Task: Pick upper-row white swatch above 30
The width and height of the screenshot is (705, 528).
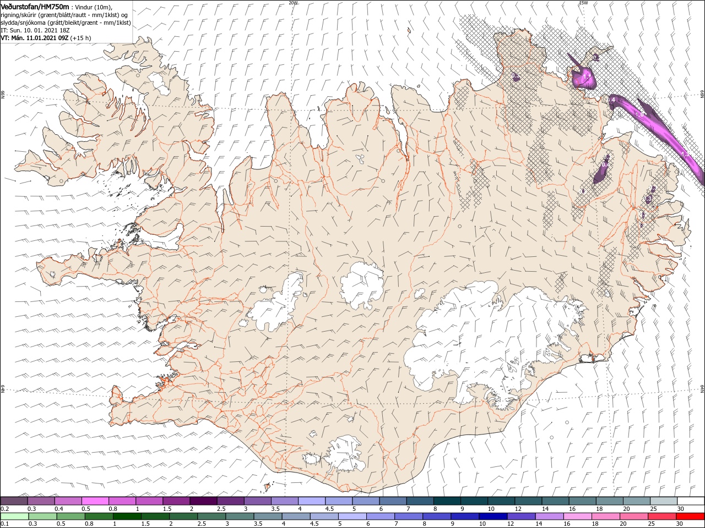Action: (x=690, y=501)
